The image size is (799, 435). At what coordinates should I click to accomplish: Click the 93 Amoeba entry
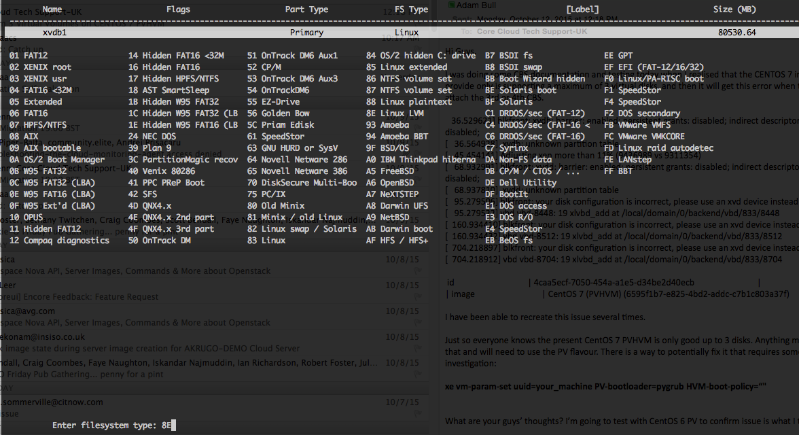tap(388, 125)
